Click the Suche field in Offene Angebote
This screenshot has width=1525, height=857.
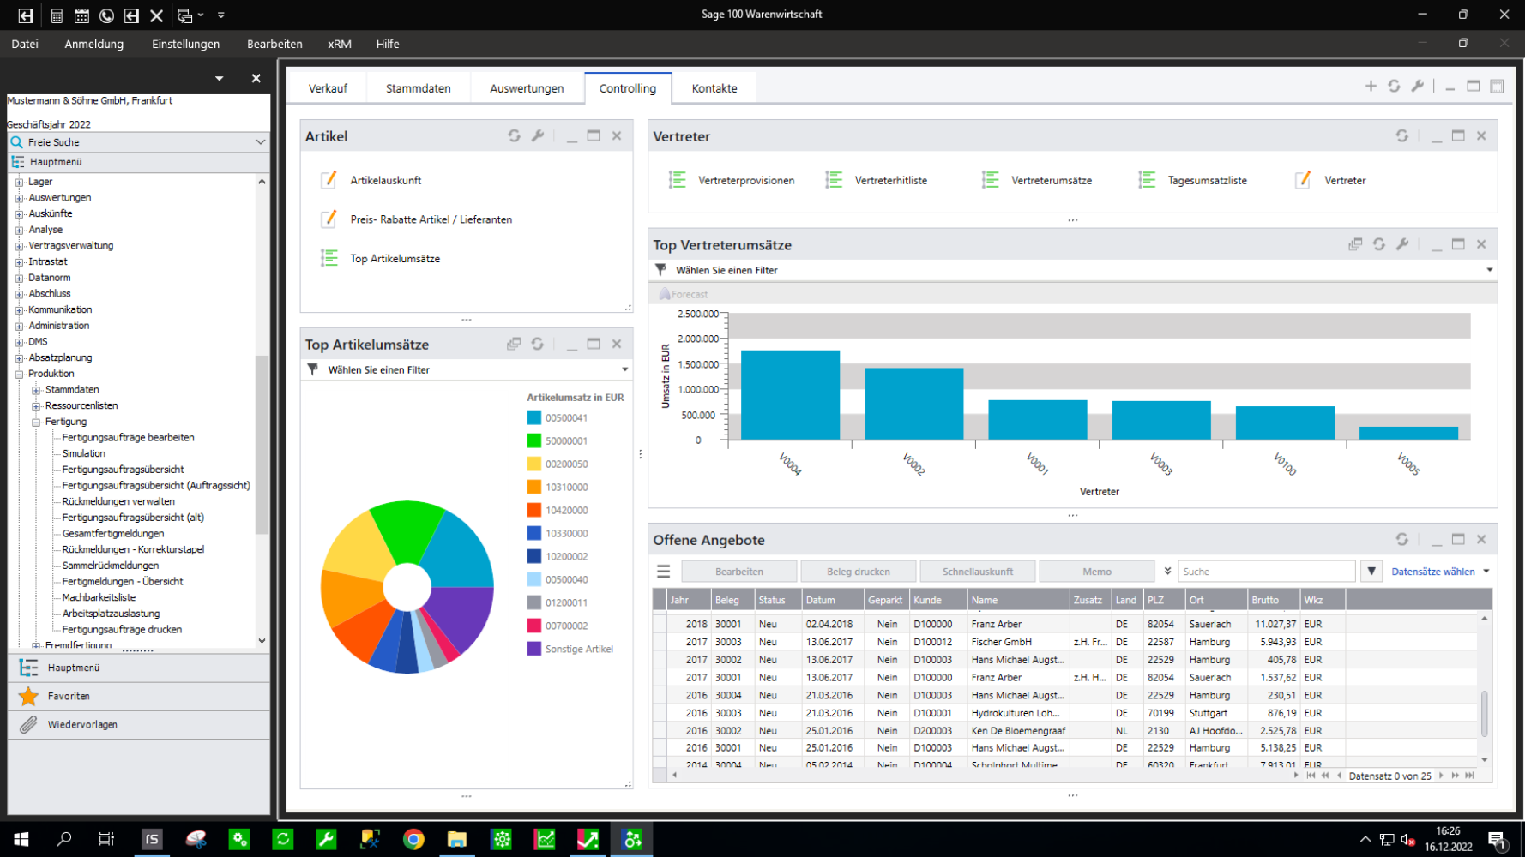(1265, 572)
